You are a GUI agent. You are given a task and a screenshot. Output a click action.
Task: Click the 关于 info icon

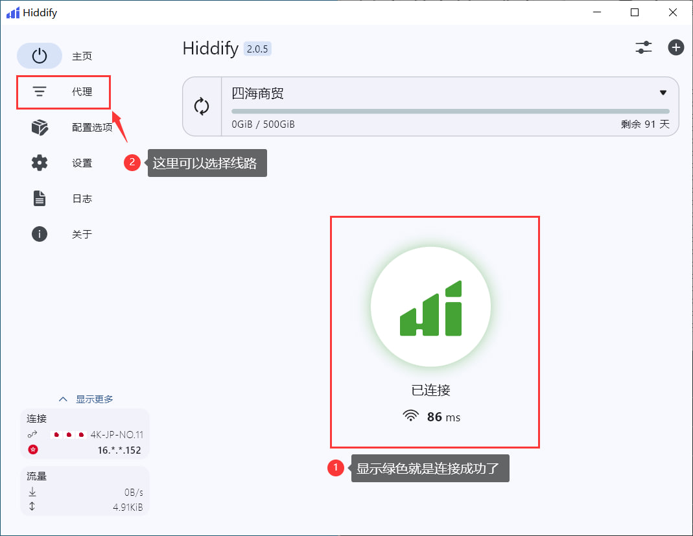pyautogui.click(x=40, y=234)
